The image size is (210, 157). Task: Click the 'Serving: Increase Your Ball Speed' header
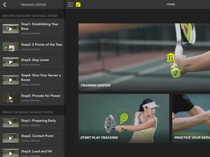pos(30,16)
